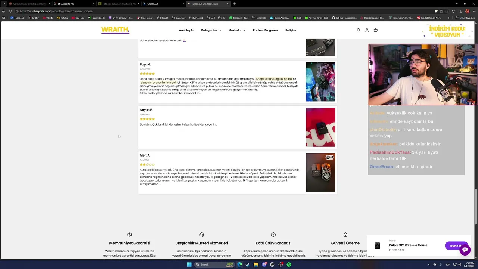The width and height of the screenshot is (478, 269).
Task: Show hidden system tray icons chevron
Action: click(429, 265)
